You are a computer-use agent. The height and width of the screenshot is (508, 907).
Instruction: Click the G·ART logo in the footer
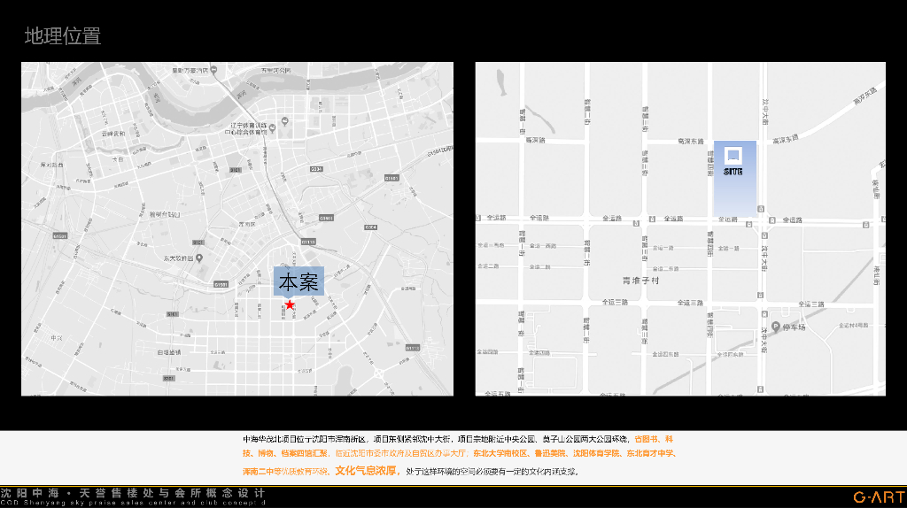[x=876, y=497]
